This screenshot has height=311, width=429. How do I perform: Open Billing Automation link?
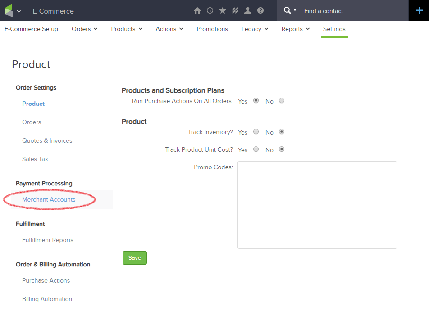[47, 299]
